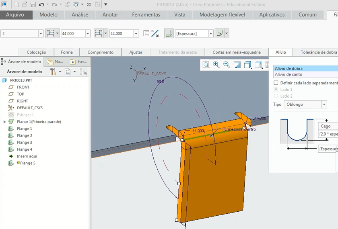Select Flange 3 in model tree
This screenshot has height=229, width=338.
(24, 142)
